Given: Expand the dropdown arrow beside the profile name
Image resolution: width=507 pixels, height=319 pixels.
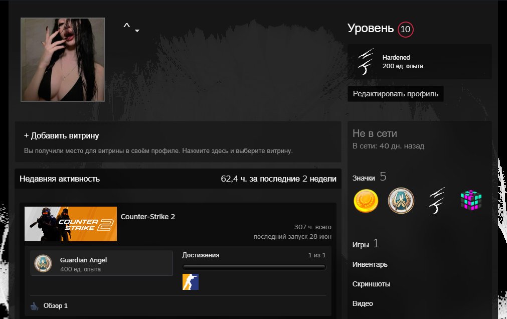Looking at the screenshot, I should point(137,31).
